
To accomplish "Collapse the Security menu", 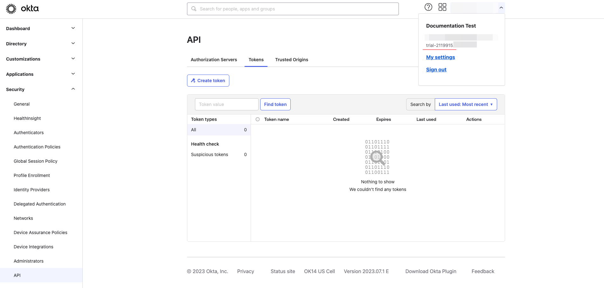I will [x=41, y=89].
